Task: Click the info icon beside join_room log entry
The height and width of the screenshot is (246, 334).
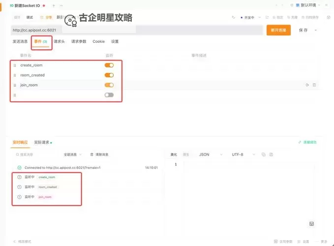Action: click(x=19, y=197)
